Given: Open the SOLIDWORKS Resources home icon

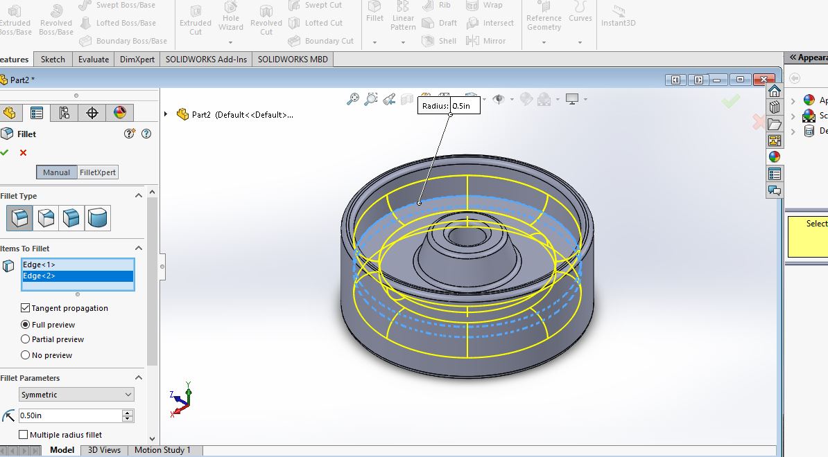Looking at the screenshot, I should pyautogui.click(x=774, y=91).
